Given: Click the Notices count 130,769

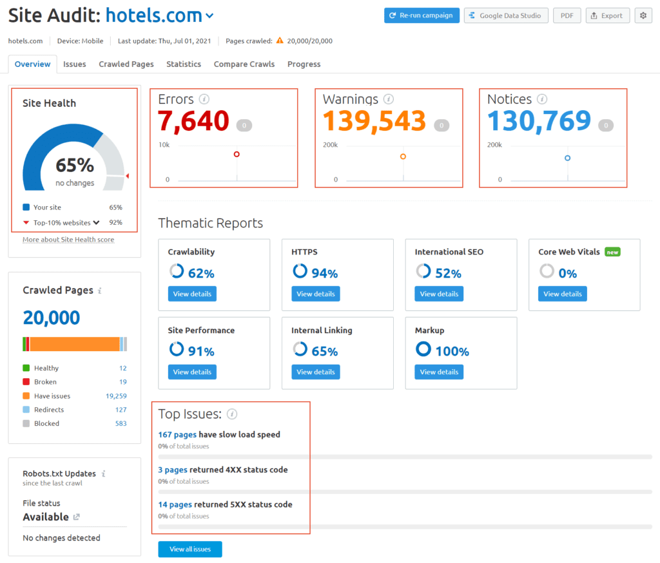Looking at the screenshot, I should pyautogui.click(x=539, y=121).
